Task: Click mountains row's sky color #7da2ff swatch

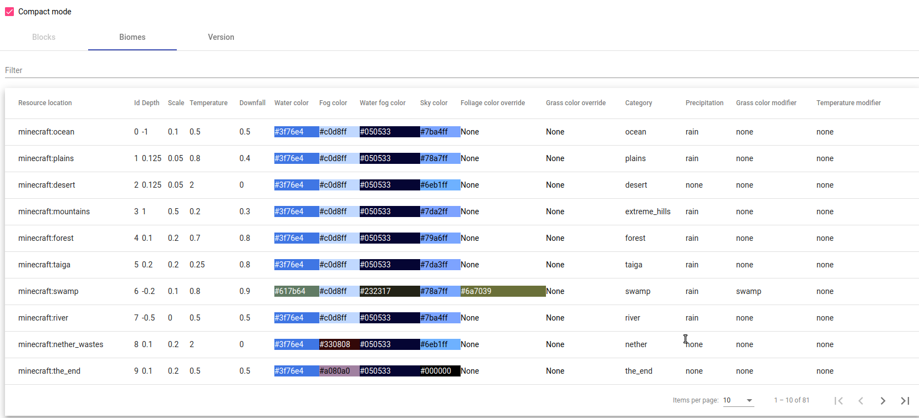Action: pyautogui.click(x=440, y=211)
